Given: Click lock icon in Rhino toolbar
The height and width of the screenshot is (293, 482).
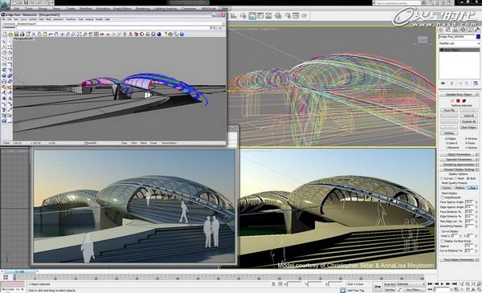Looking at the screenshot, I should point(130,34).
